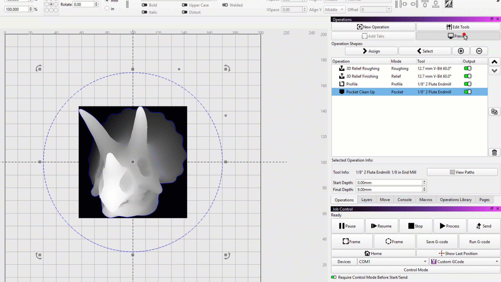Click the center selection handle on the dinosaur image

pos(133,162)
